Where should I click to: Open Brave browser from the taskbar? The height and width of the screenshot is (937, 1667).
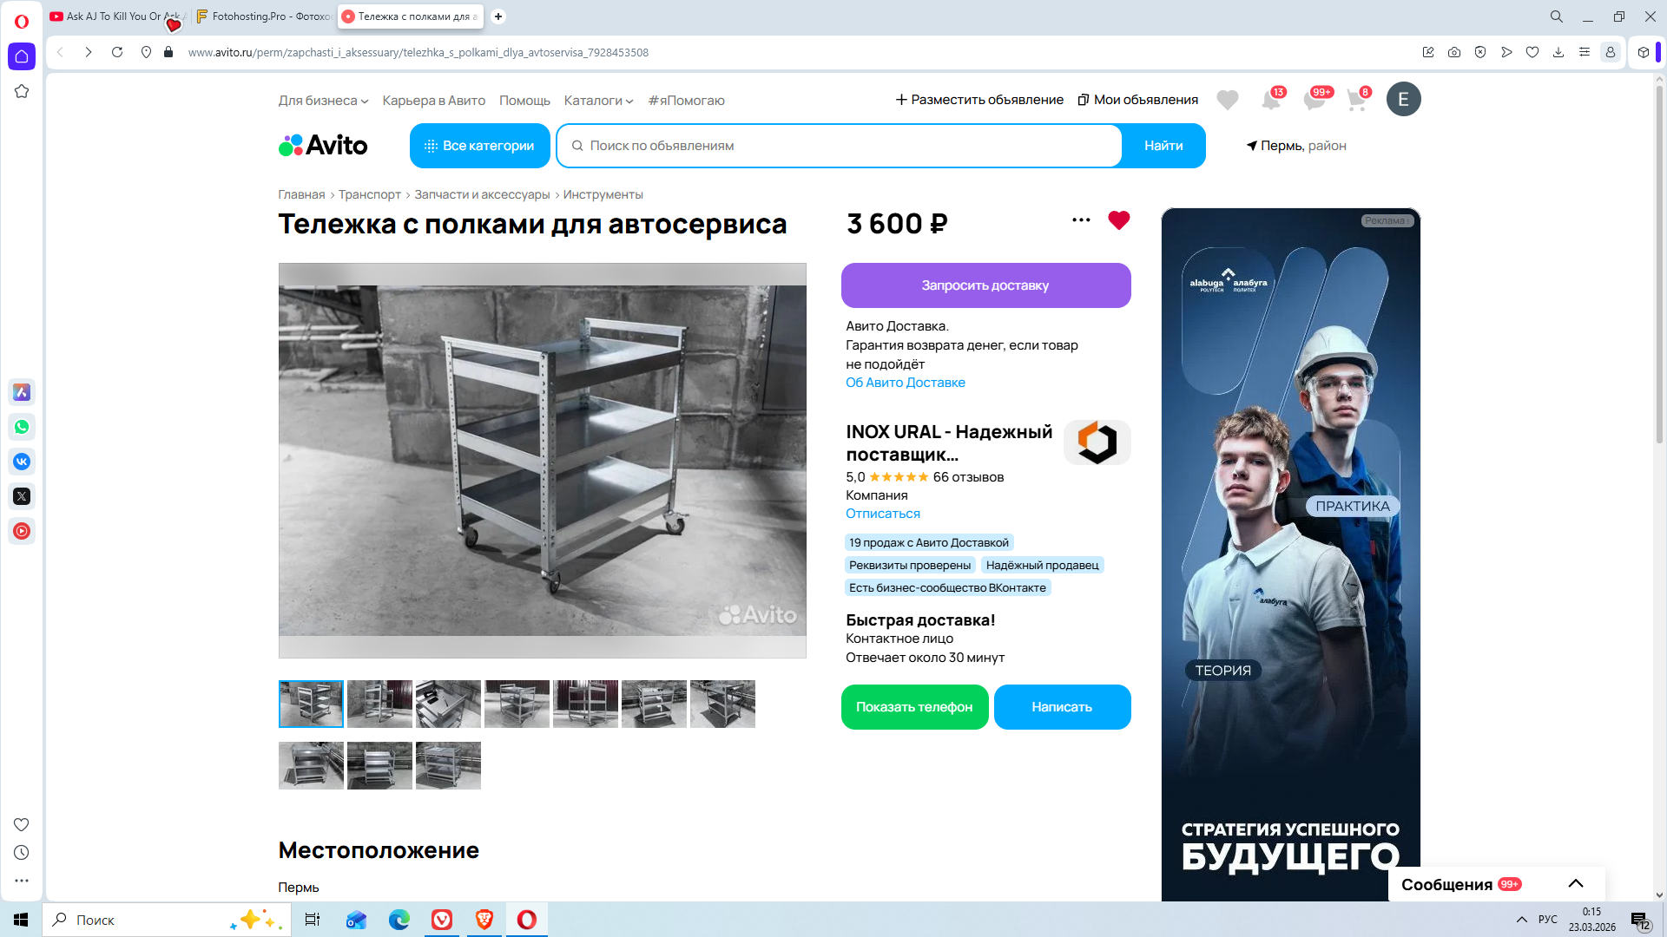pos(484,920)
